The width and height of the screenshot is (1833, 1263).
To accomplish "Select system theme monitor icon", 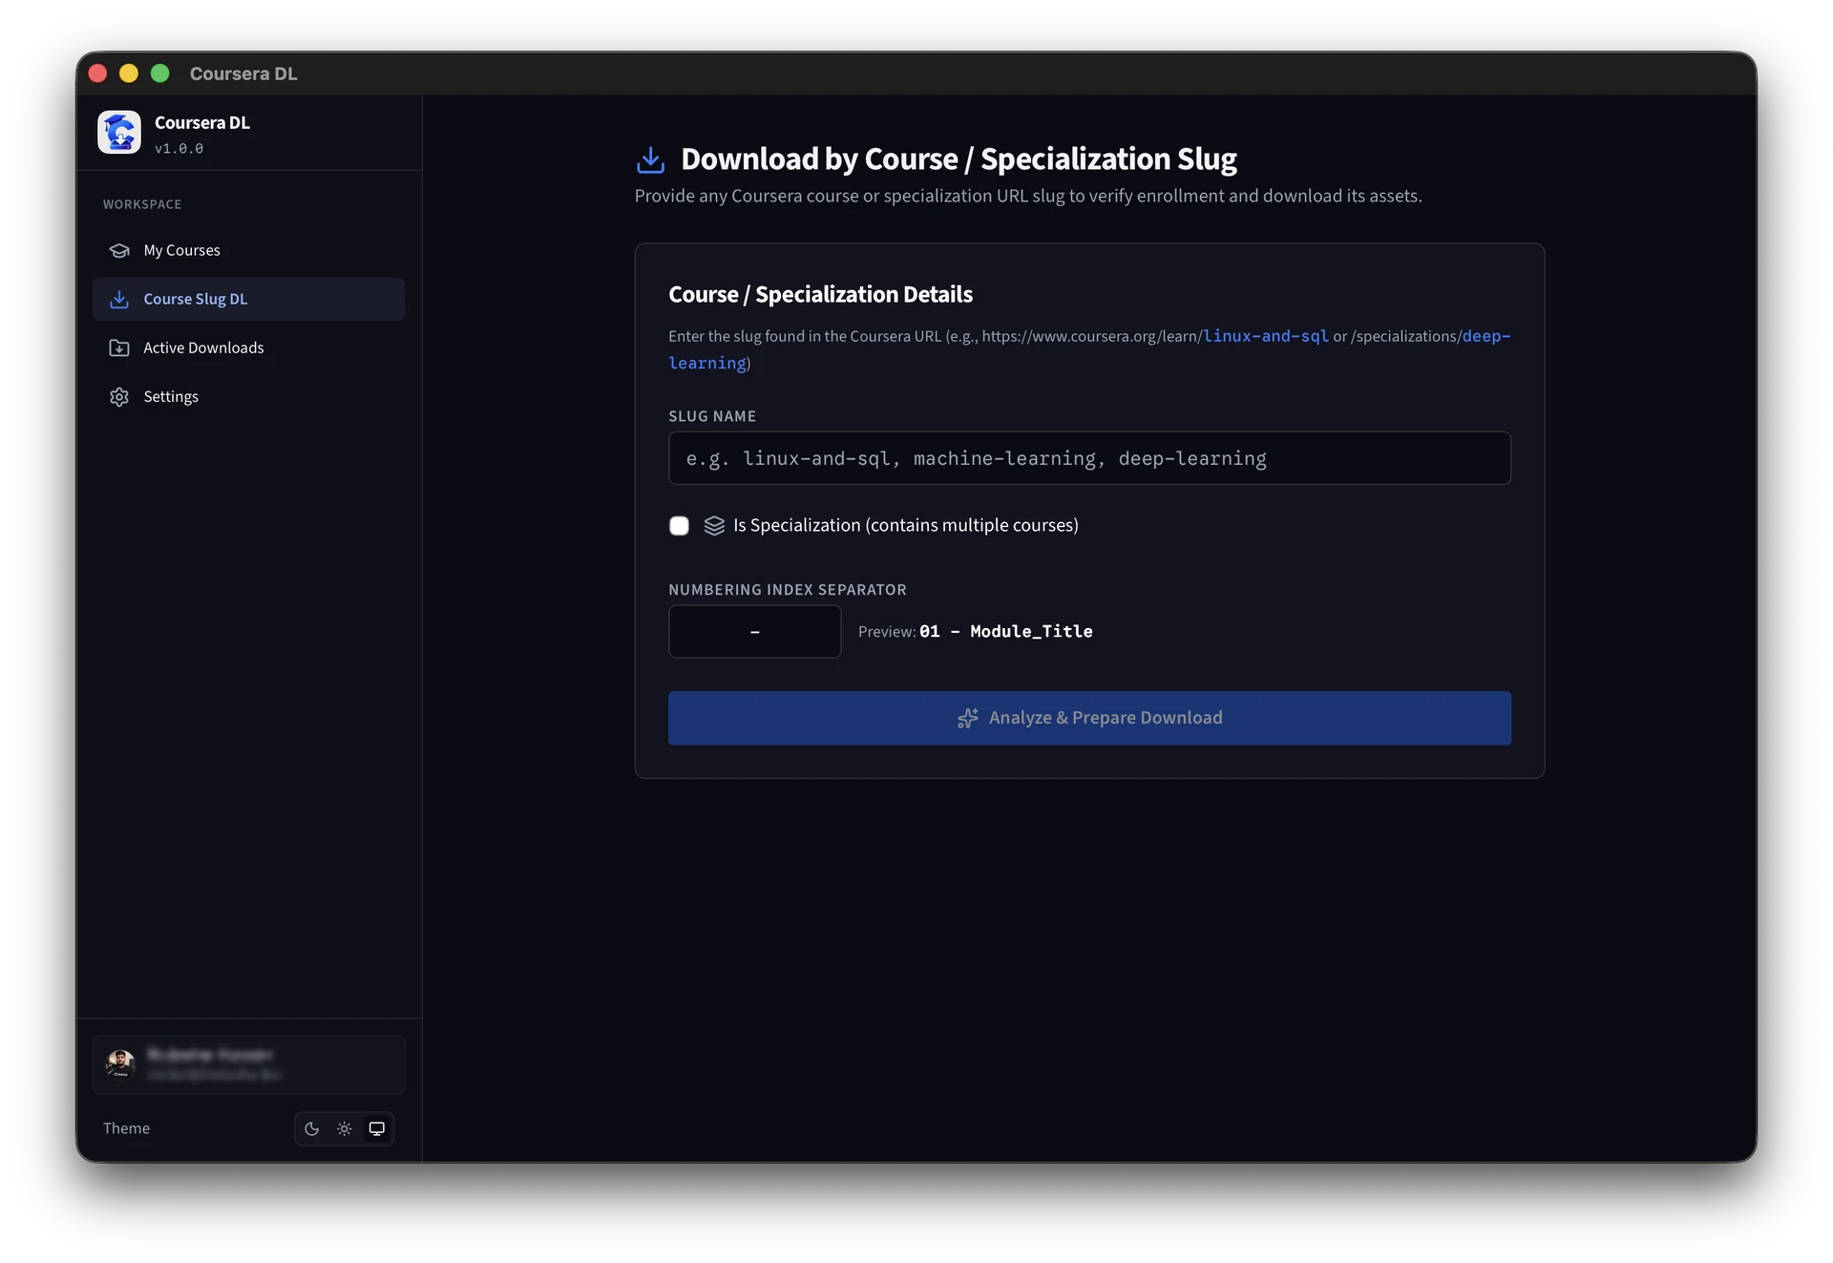I will (x=377, y=1128).
